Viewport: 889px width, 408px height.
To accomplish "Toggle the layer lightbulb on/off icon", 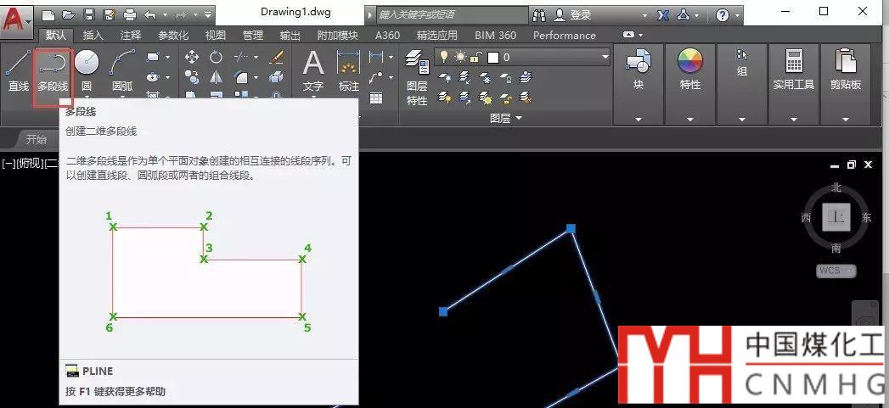I will 442,57.
